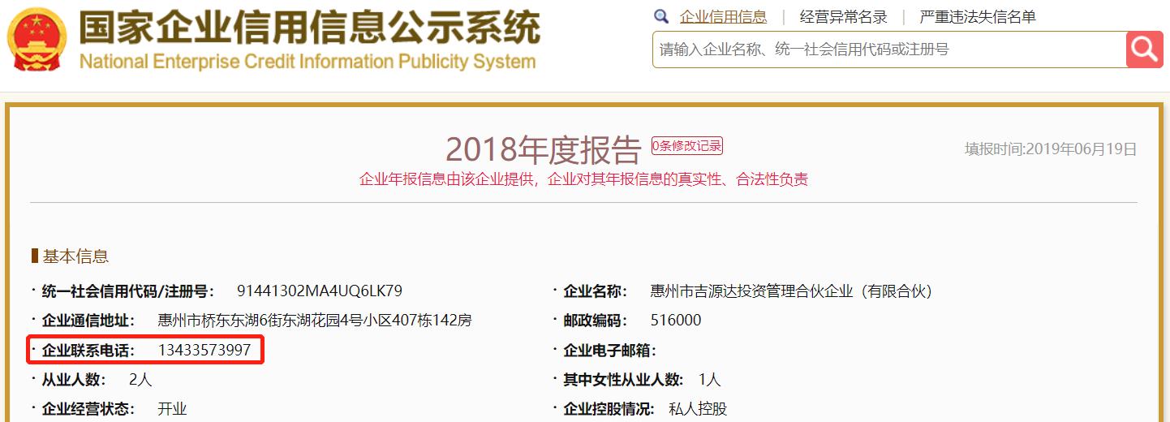Select the 经营异常名录 search tab
This screenshot has height=422, width=1170.
click(x=843, y=17)
